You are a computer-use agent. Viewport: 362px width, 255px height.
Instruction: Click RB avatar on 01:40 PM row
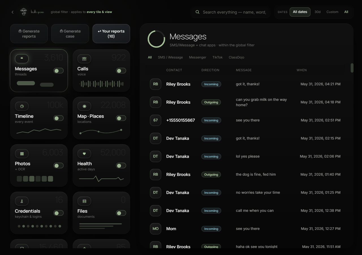click(156, 175)
